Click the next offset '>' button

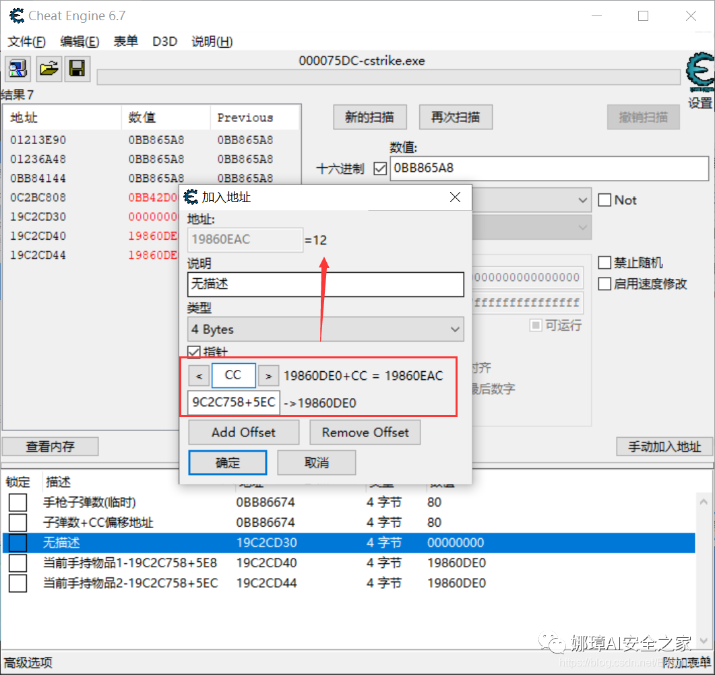pyautogui.click(x=269, y=376)
